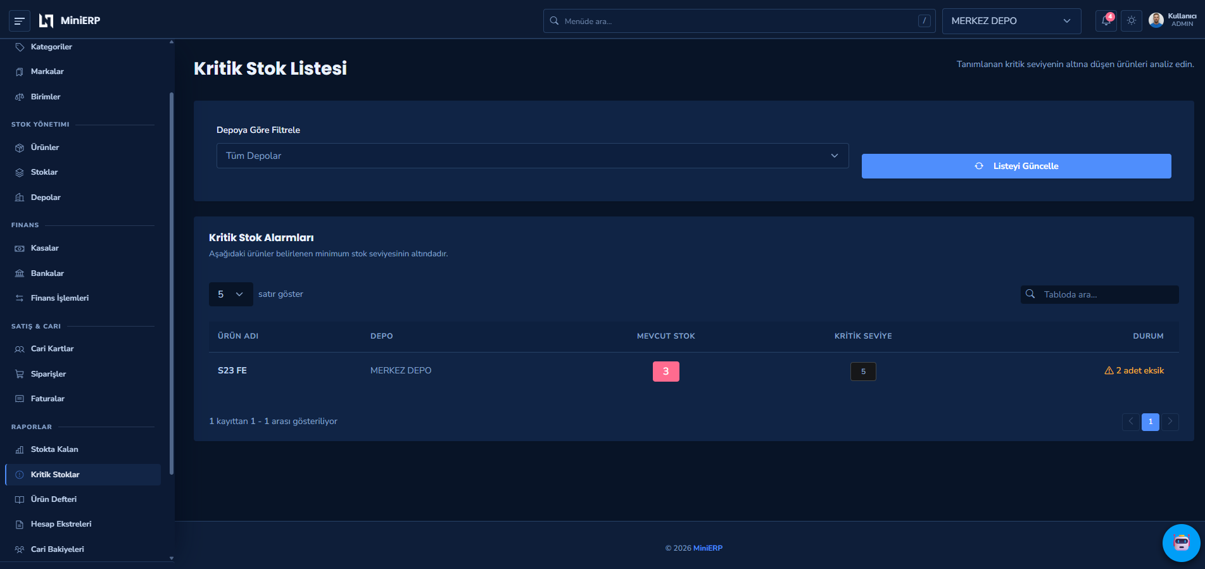Sort by the KRİTİK SEVİYE column header
1205x569 pixels.
pyautogui.click(x=863, y=336)
